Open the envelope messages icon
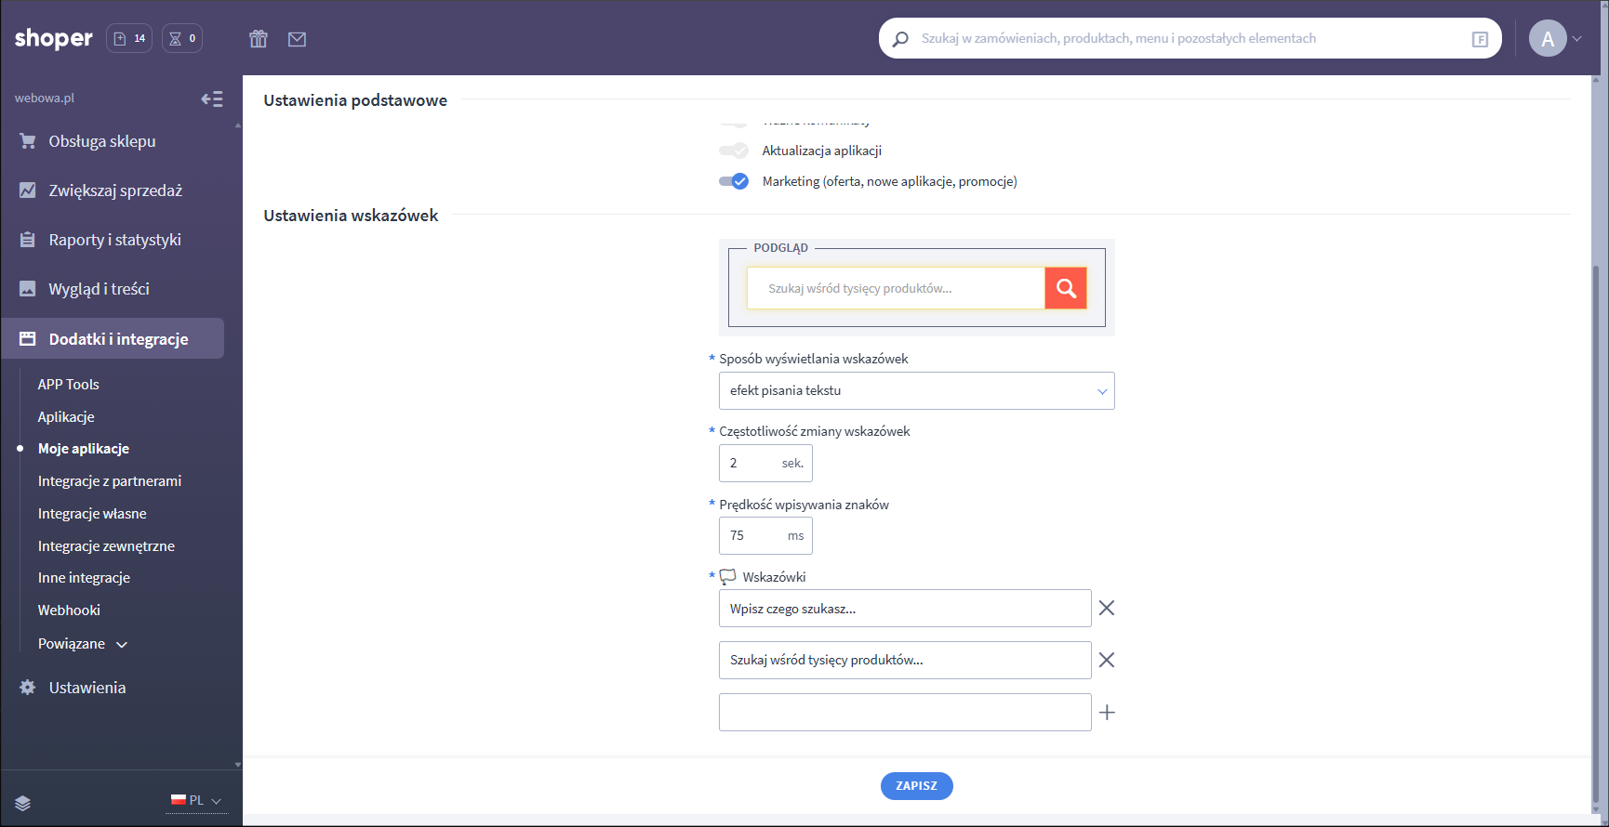 click(297, 39)
